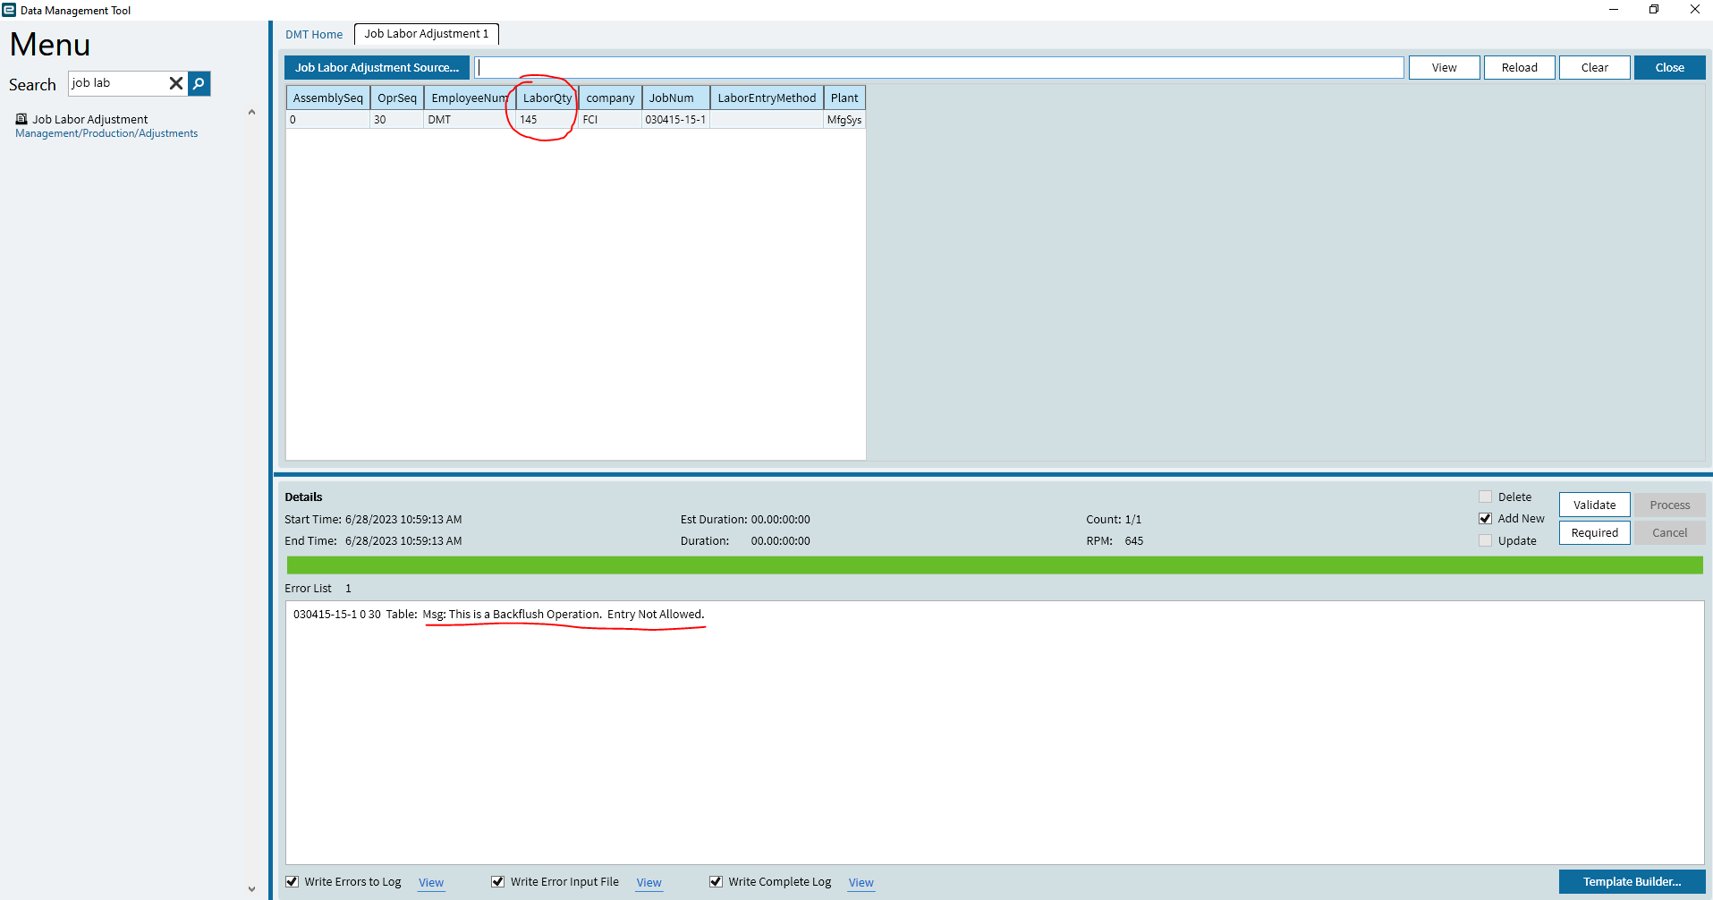Image resolution: width=1713 pixels, height=900 pixels.
Task: Select the company cell FCI
Action: click(610, 120)
